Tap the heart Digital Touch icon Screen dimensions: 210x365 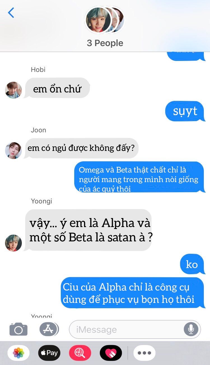click(111, 353)
